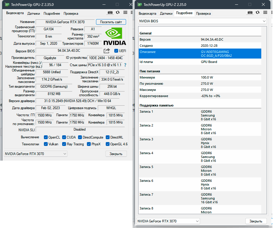Toggle the Vulkan checkbox
Screen dimensions: 276x228
pyautogui.click(x=46, y=144)
